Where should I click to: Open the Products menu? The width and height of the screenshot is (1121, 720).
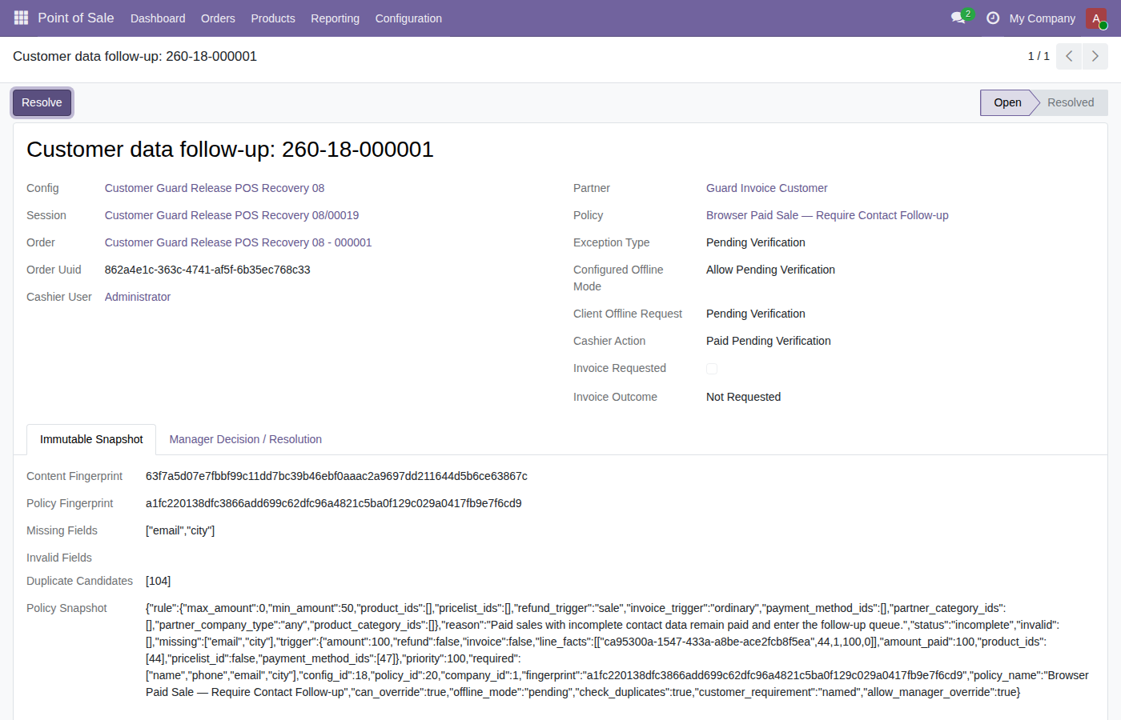(x=273, y=18)
